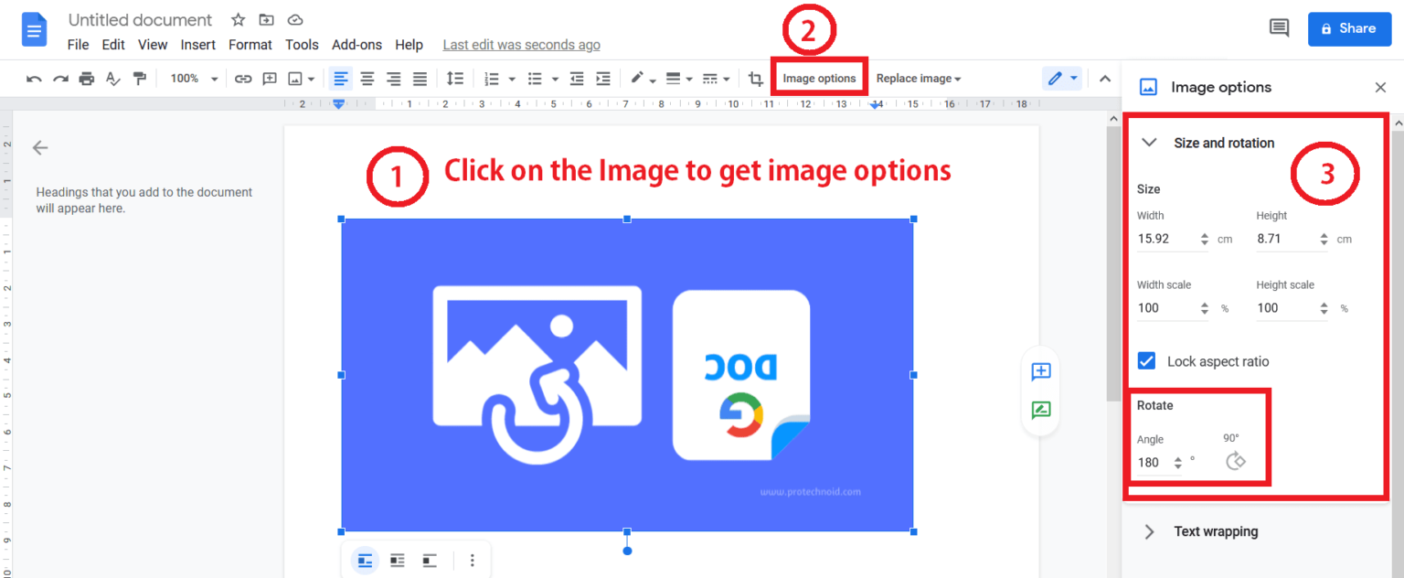Open the border color picker
Image resolution: width=1404 pixels, height=578 pixels.
coord(643,79)
